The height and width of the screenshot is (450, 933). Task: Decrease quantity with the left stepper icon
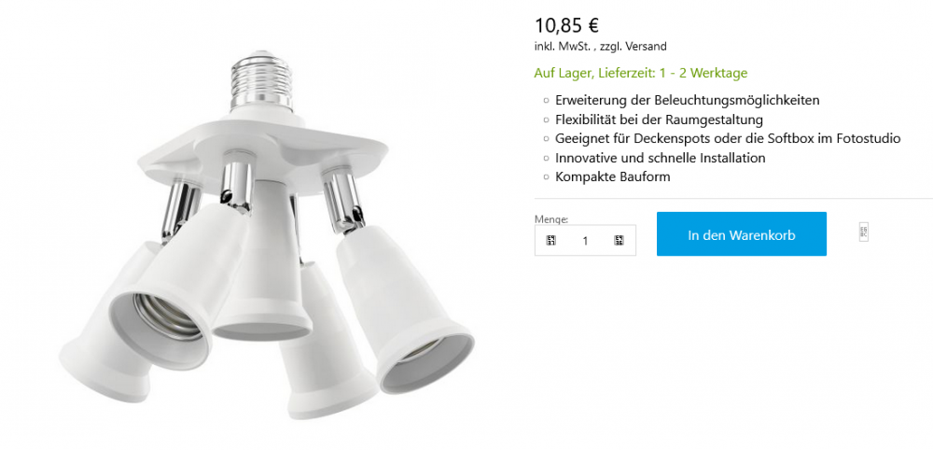tap(551, 241)
